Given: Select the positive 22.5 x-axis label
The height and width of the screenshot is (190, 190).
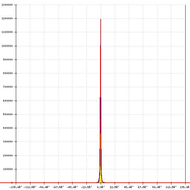Looking at the screenshot, I should [115, 187].
